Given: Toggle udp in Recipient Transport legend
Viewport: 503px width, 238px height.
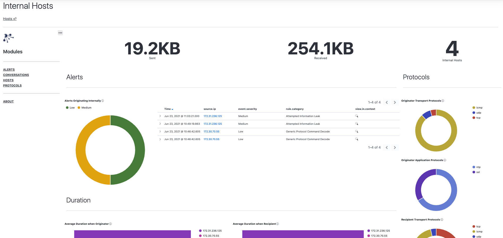Looking at the screenshot, I should [x=477, y=237].
